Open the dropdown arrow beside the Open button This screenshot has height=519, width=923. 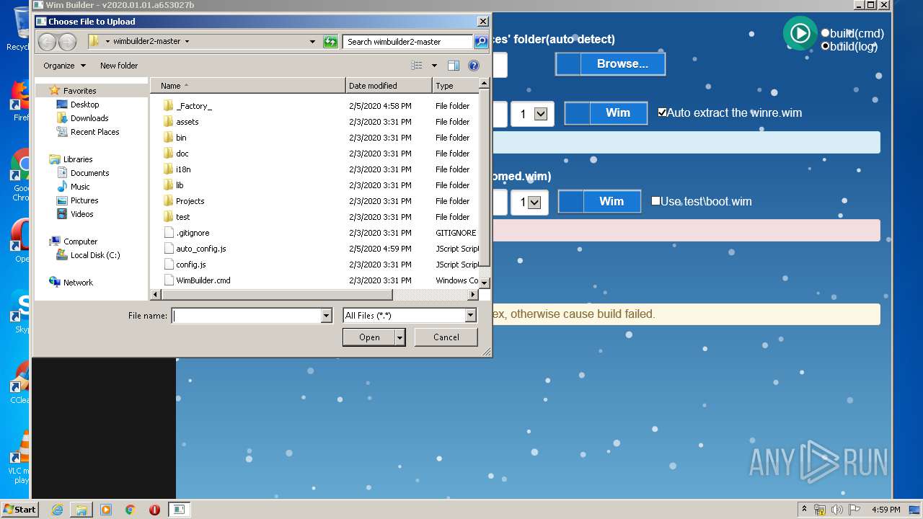point(400,337)
